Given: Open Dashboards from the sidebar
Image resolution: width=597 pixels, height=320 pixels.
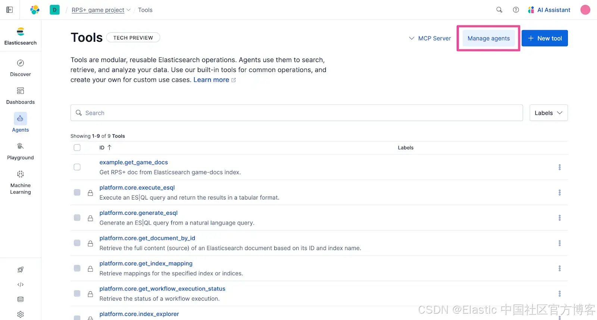Looking at the screenshot, I should 21,96.
